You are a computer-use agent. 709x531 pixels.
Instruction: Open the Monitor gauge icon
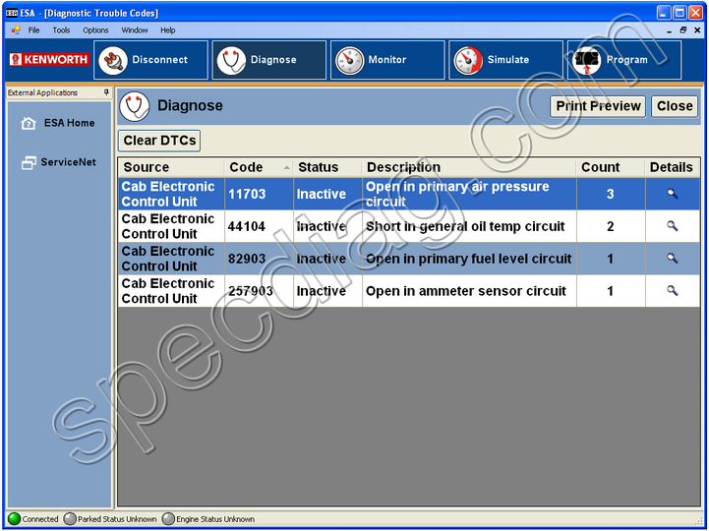[x=349, y=60]
